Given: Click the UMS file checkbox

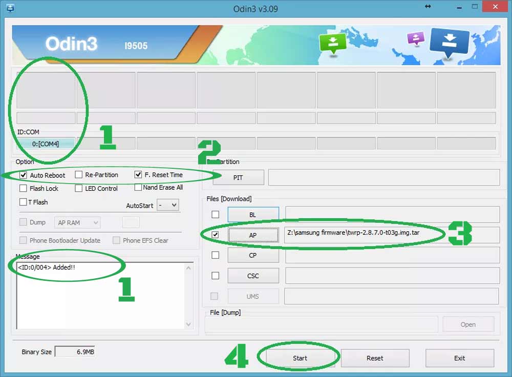Looking at the screenshot, I should tap(214, 296).
